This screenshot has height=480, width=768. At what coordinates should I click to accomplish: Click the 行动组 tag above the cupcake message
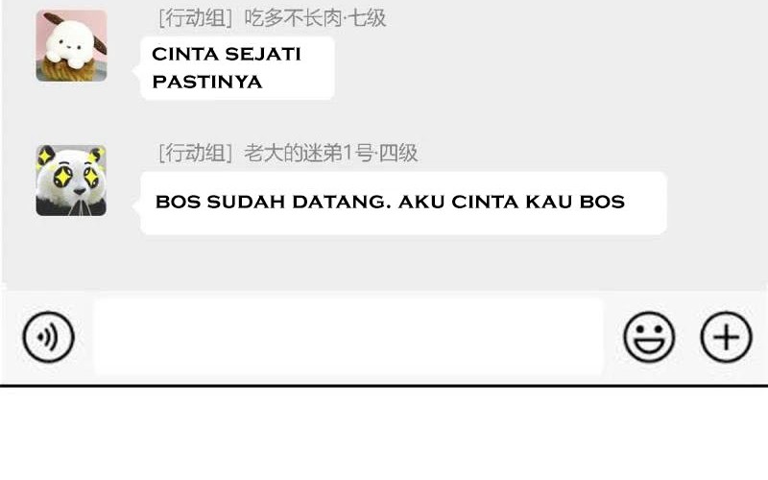click(x=196, y=18)
